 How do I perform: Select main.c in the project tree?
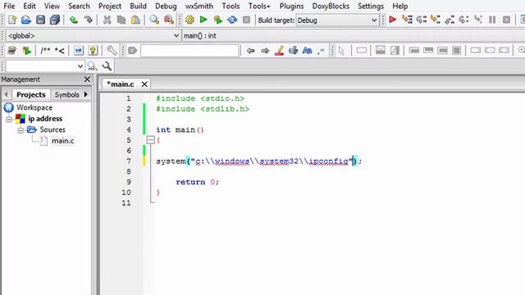tap(62, 141)
